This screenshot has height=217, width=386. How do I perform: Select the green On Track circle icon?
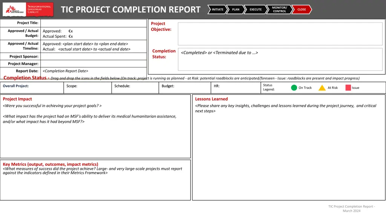[x=294, y=88]
